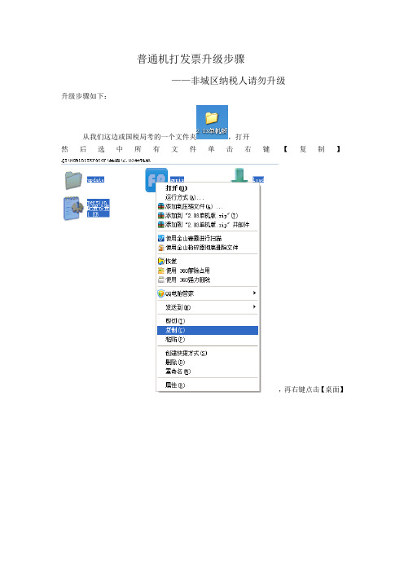Click the notepad configuration file icon

(74, 209)
